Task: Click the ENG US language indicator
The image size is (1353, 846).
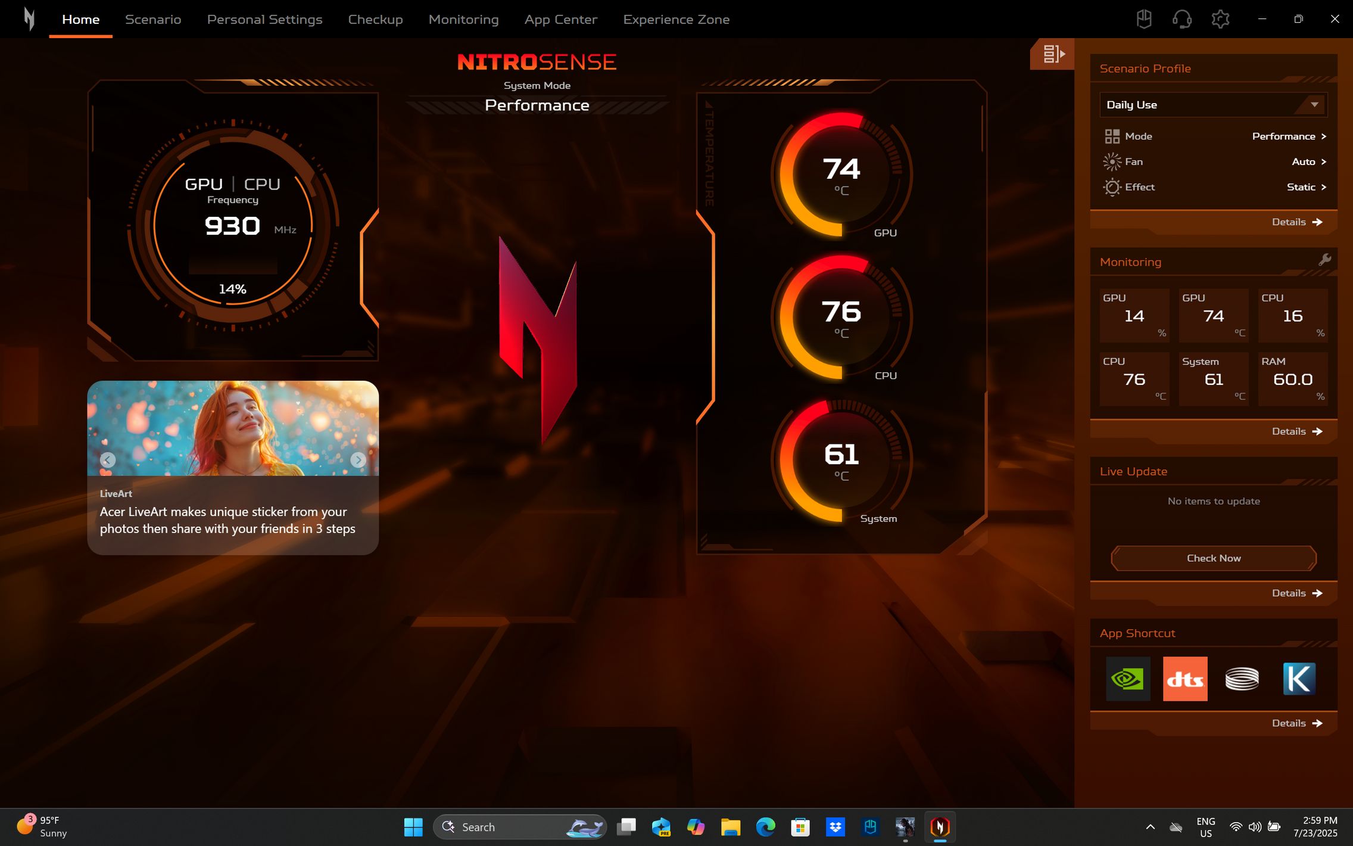Action: (1206, 827)
